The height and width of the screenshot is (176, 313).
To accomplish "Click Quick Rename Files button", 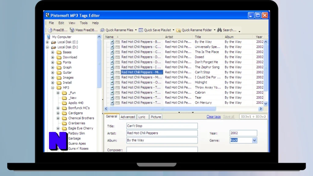I will [x=117, y=30].
